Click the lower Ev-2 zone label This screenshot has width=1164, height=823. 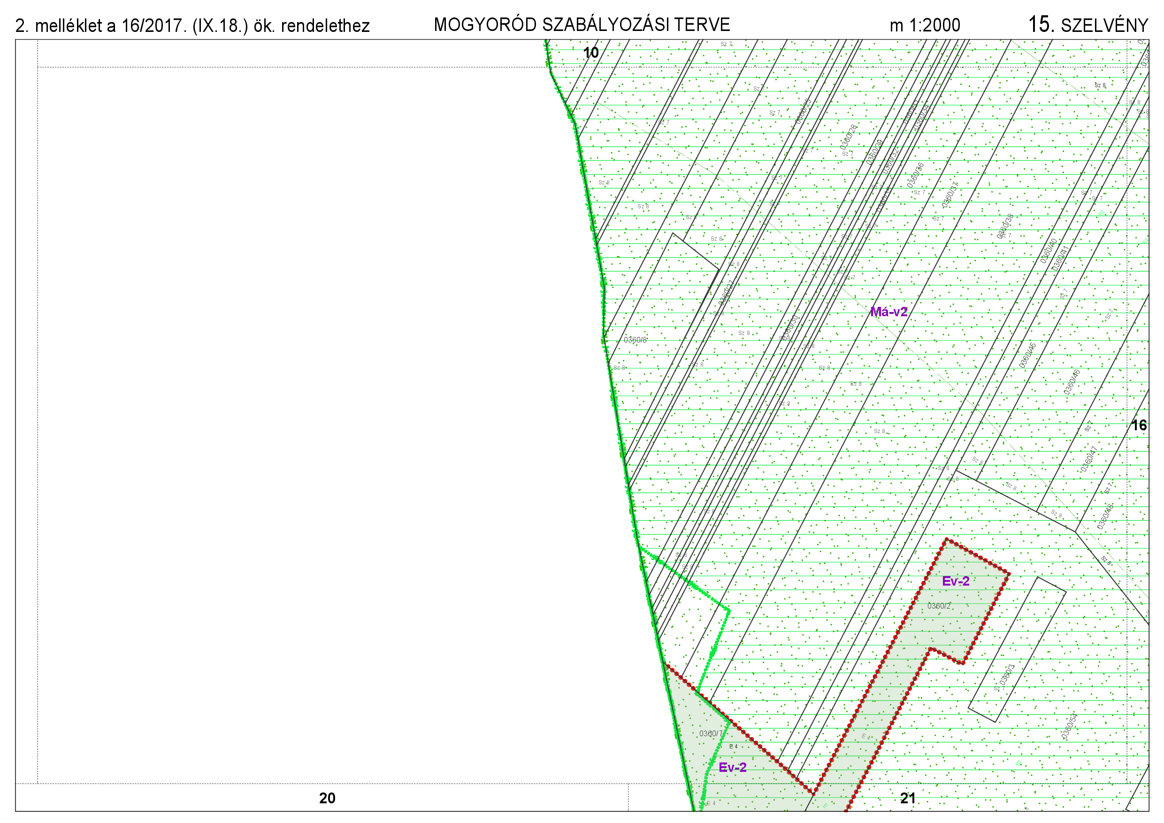pos(732,767)
